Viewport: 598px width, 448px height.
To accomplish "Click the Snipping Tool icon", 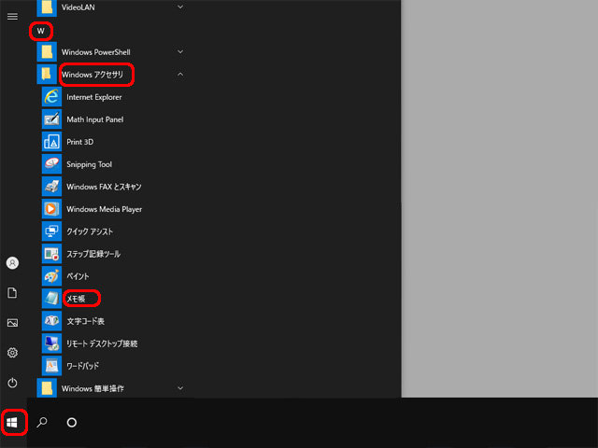I will [51, 164].
